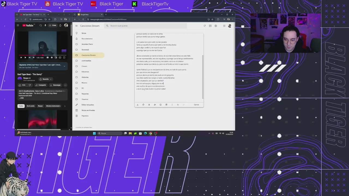
Task: Add an image to the note
Action: click(160, 105)
